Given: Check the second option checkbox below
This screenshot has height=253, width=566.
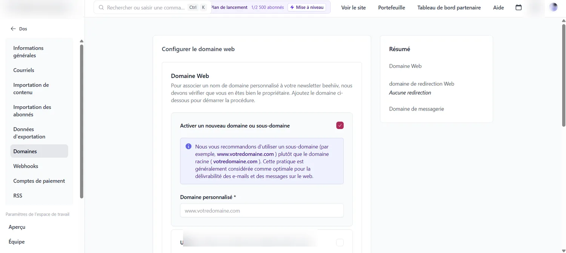Looking at the screenshot, I should point(340,242).
